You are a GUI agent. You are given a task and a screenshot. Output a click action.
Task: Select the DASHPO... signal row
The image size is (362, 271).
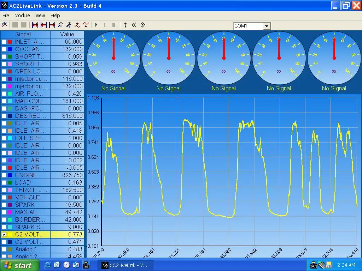(42, 108)
